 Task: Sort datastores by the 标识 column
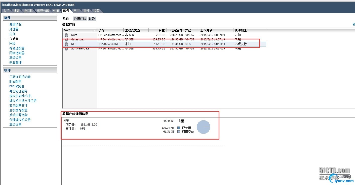80,30
